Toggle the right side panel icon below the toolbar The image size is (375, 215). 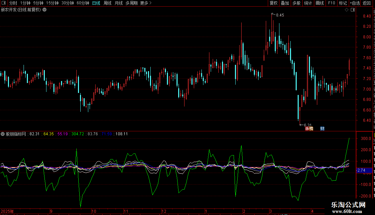pos(353,10)
